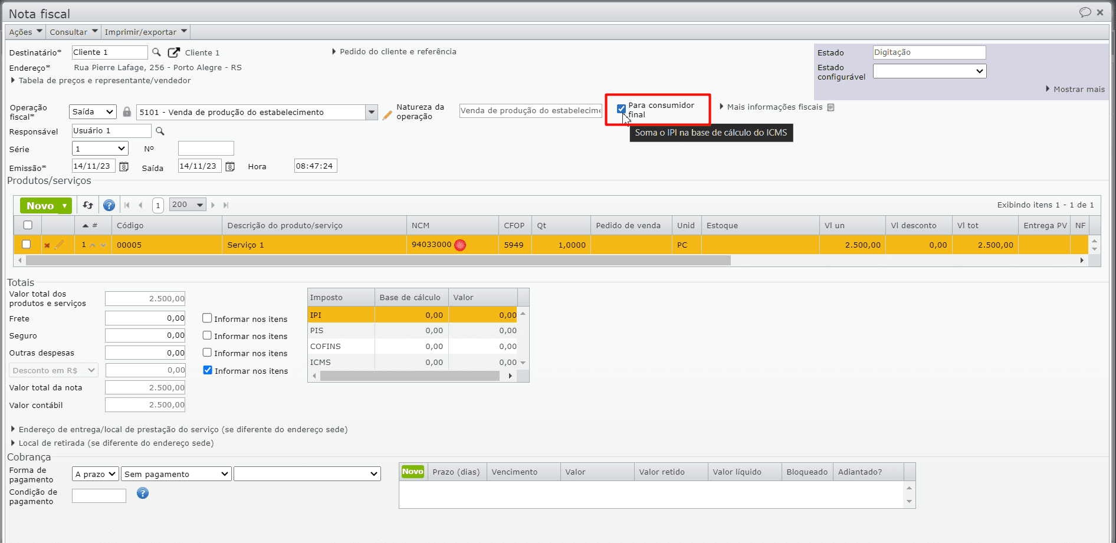Click the lock icon beside Operação fiscal
The image size is (1116, 543).
point(127,111)
